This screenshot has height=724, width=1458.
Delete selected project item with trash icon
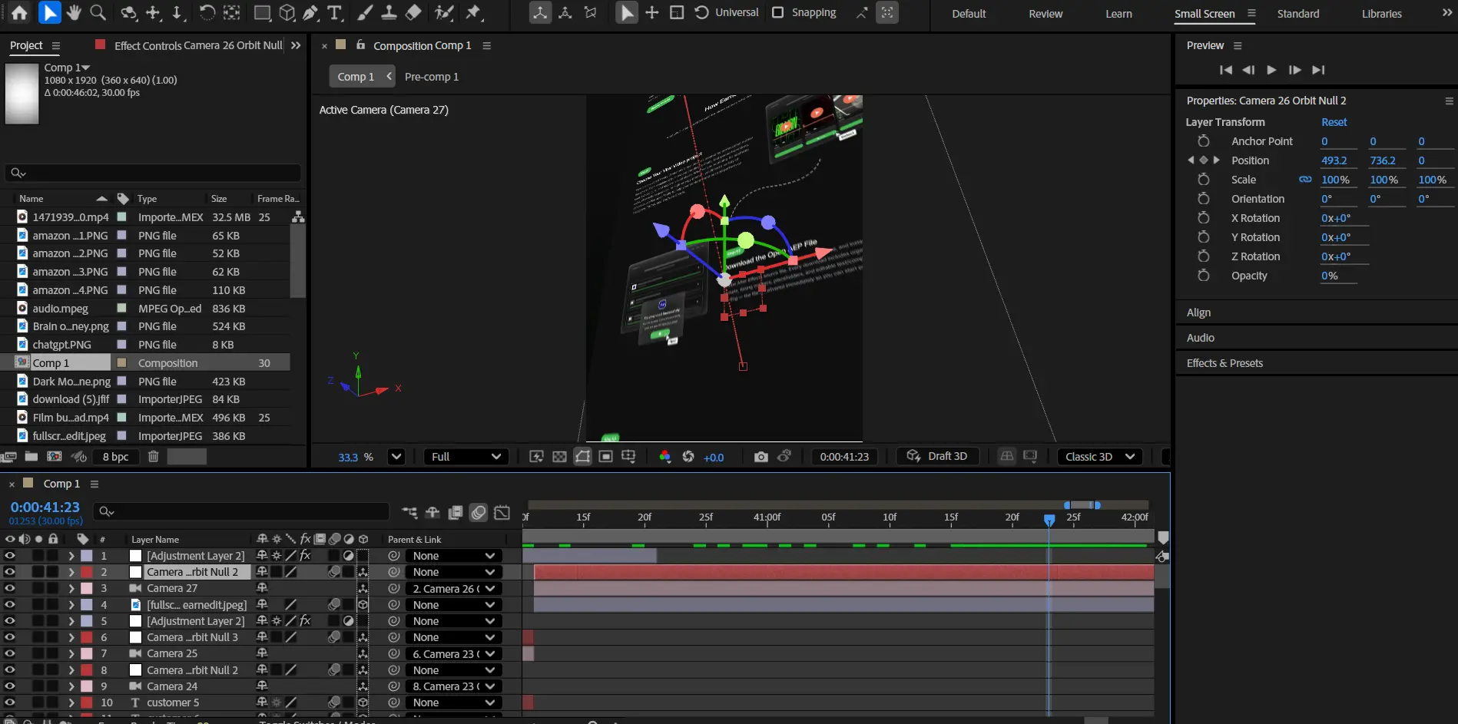[153, 457]
